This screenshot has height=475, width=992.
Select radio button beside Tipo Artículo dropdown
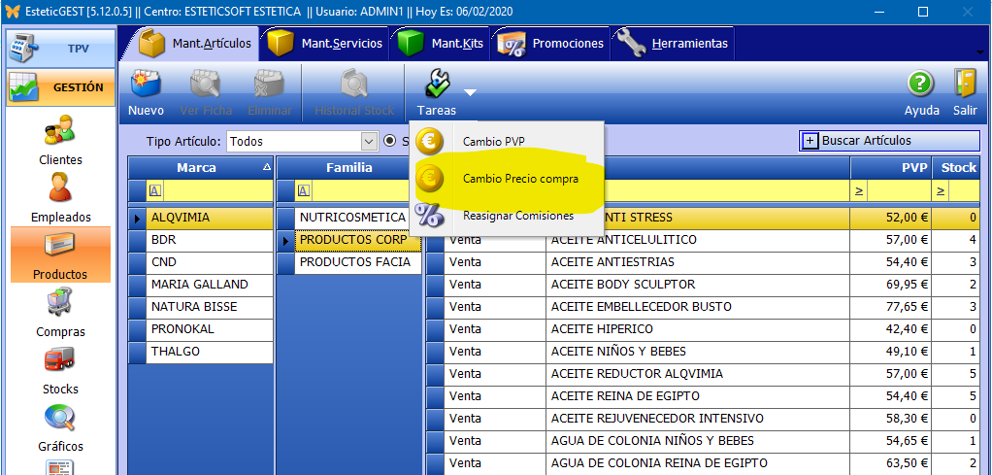tap(390, 141)
